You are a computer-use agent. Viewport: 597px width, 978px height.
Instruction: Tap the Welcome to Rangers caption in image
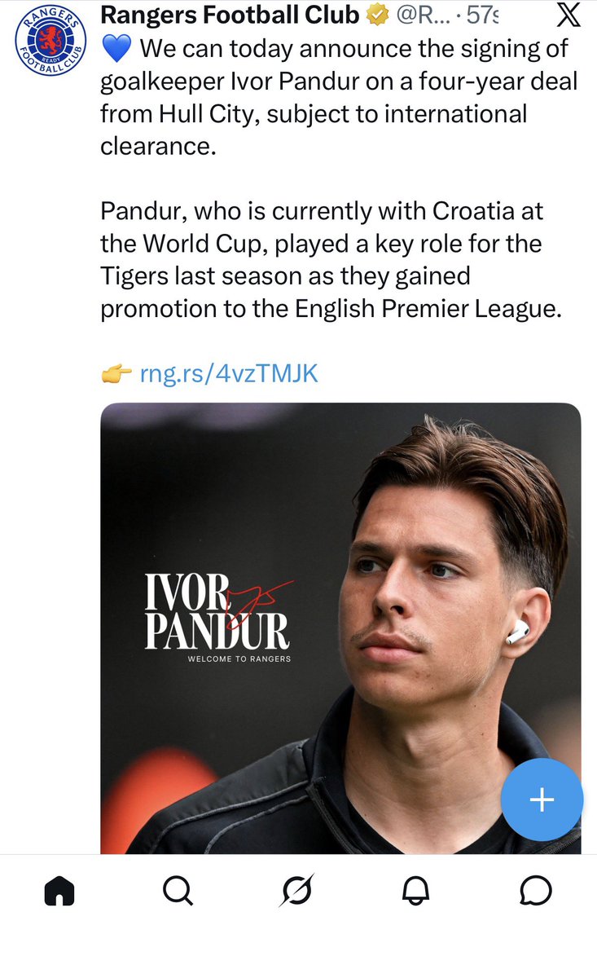pyautogui.click(x=239, y=659)
